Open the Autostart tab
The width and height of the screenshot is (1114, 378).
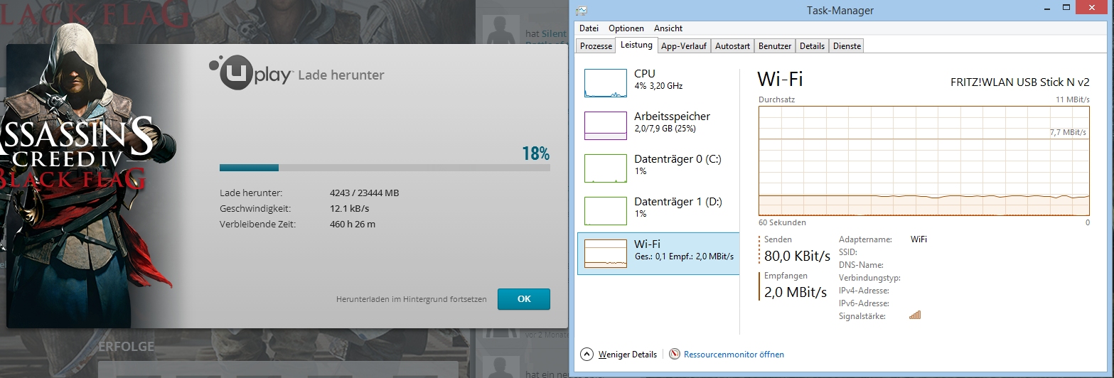pyautogui.click(x=732, y=46)
